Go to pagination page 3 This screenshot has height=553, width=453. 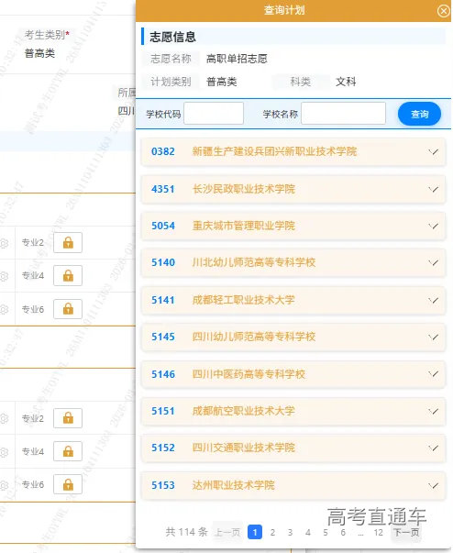pos(290,532)
